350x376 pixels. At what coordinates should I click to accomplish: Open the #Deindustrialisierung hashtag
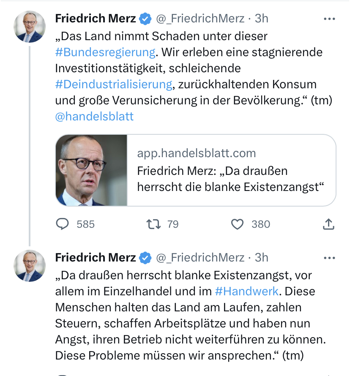click(114, 84)
